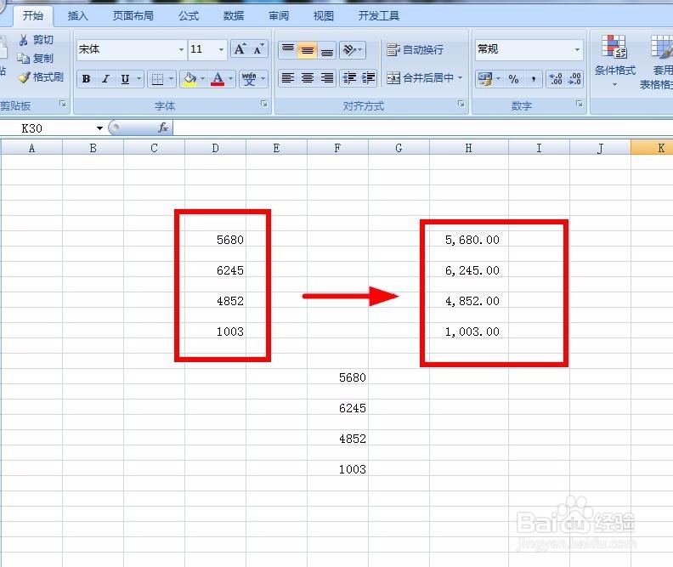Screen dimensions: 673x567
Task: Open Conditional Formatting (条件格式)
Action: [x=614, y=61]
